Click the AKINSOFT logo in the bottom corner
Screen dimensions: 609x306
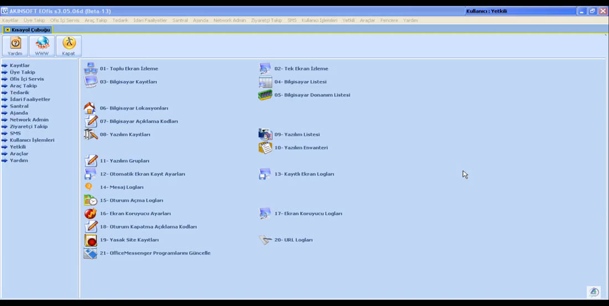click(593, 292)
